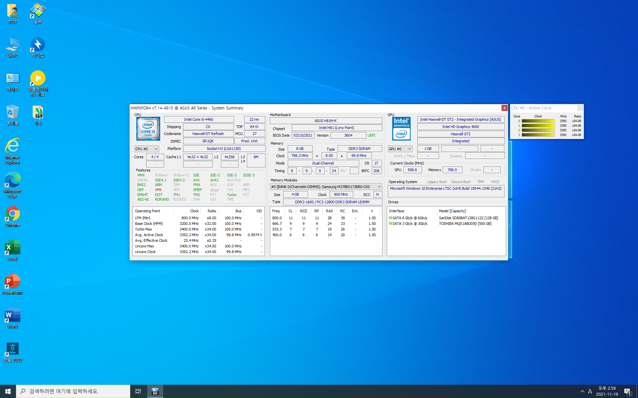Click the ASUS H81M-K motherboard field
The height and width of the screenshot is (398, 638).
(326, 121)
